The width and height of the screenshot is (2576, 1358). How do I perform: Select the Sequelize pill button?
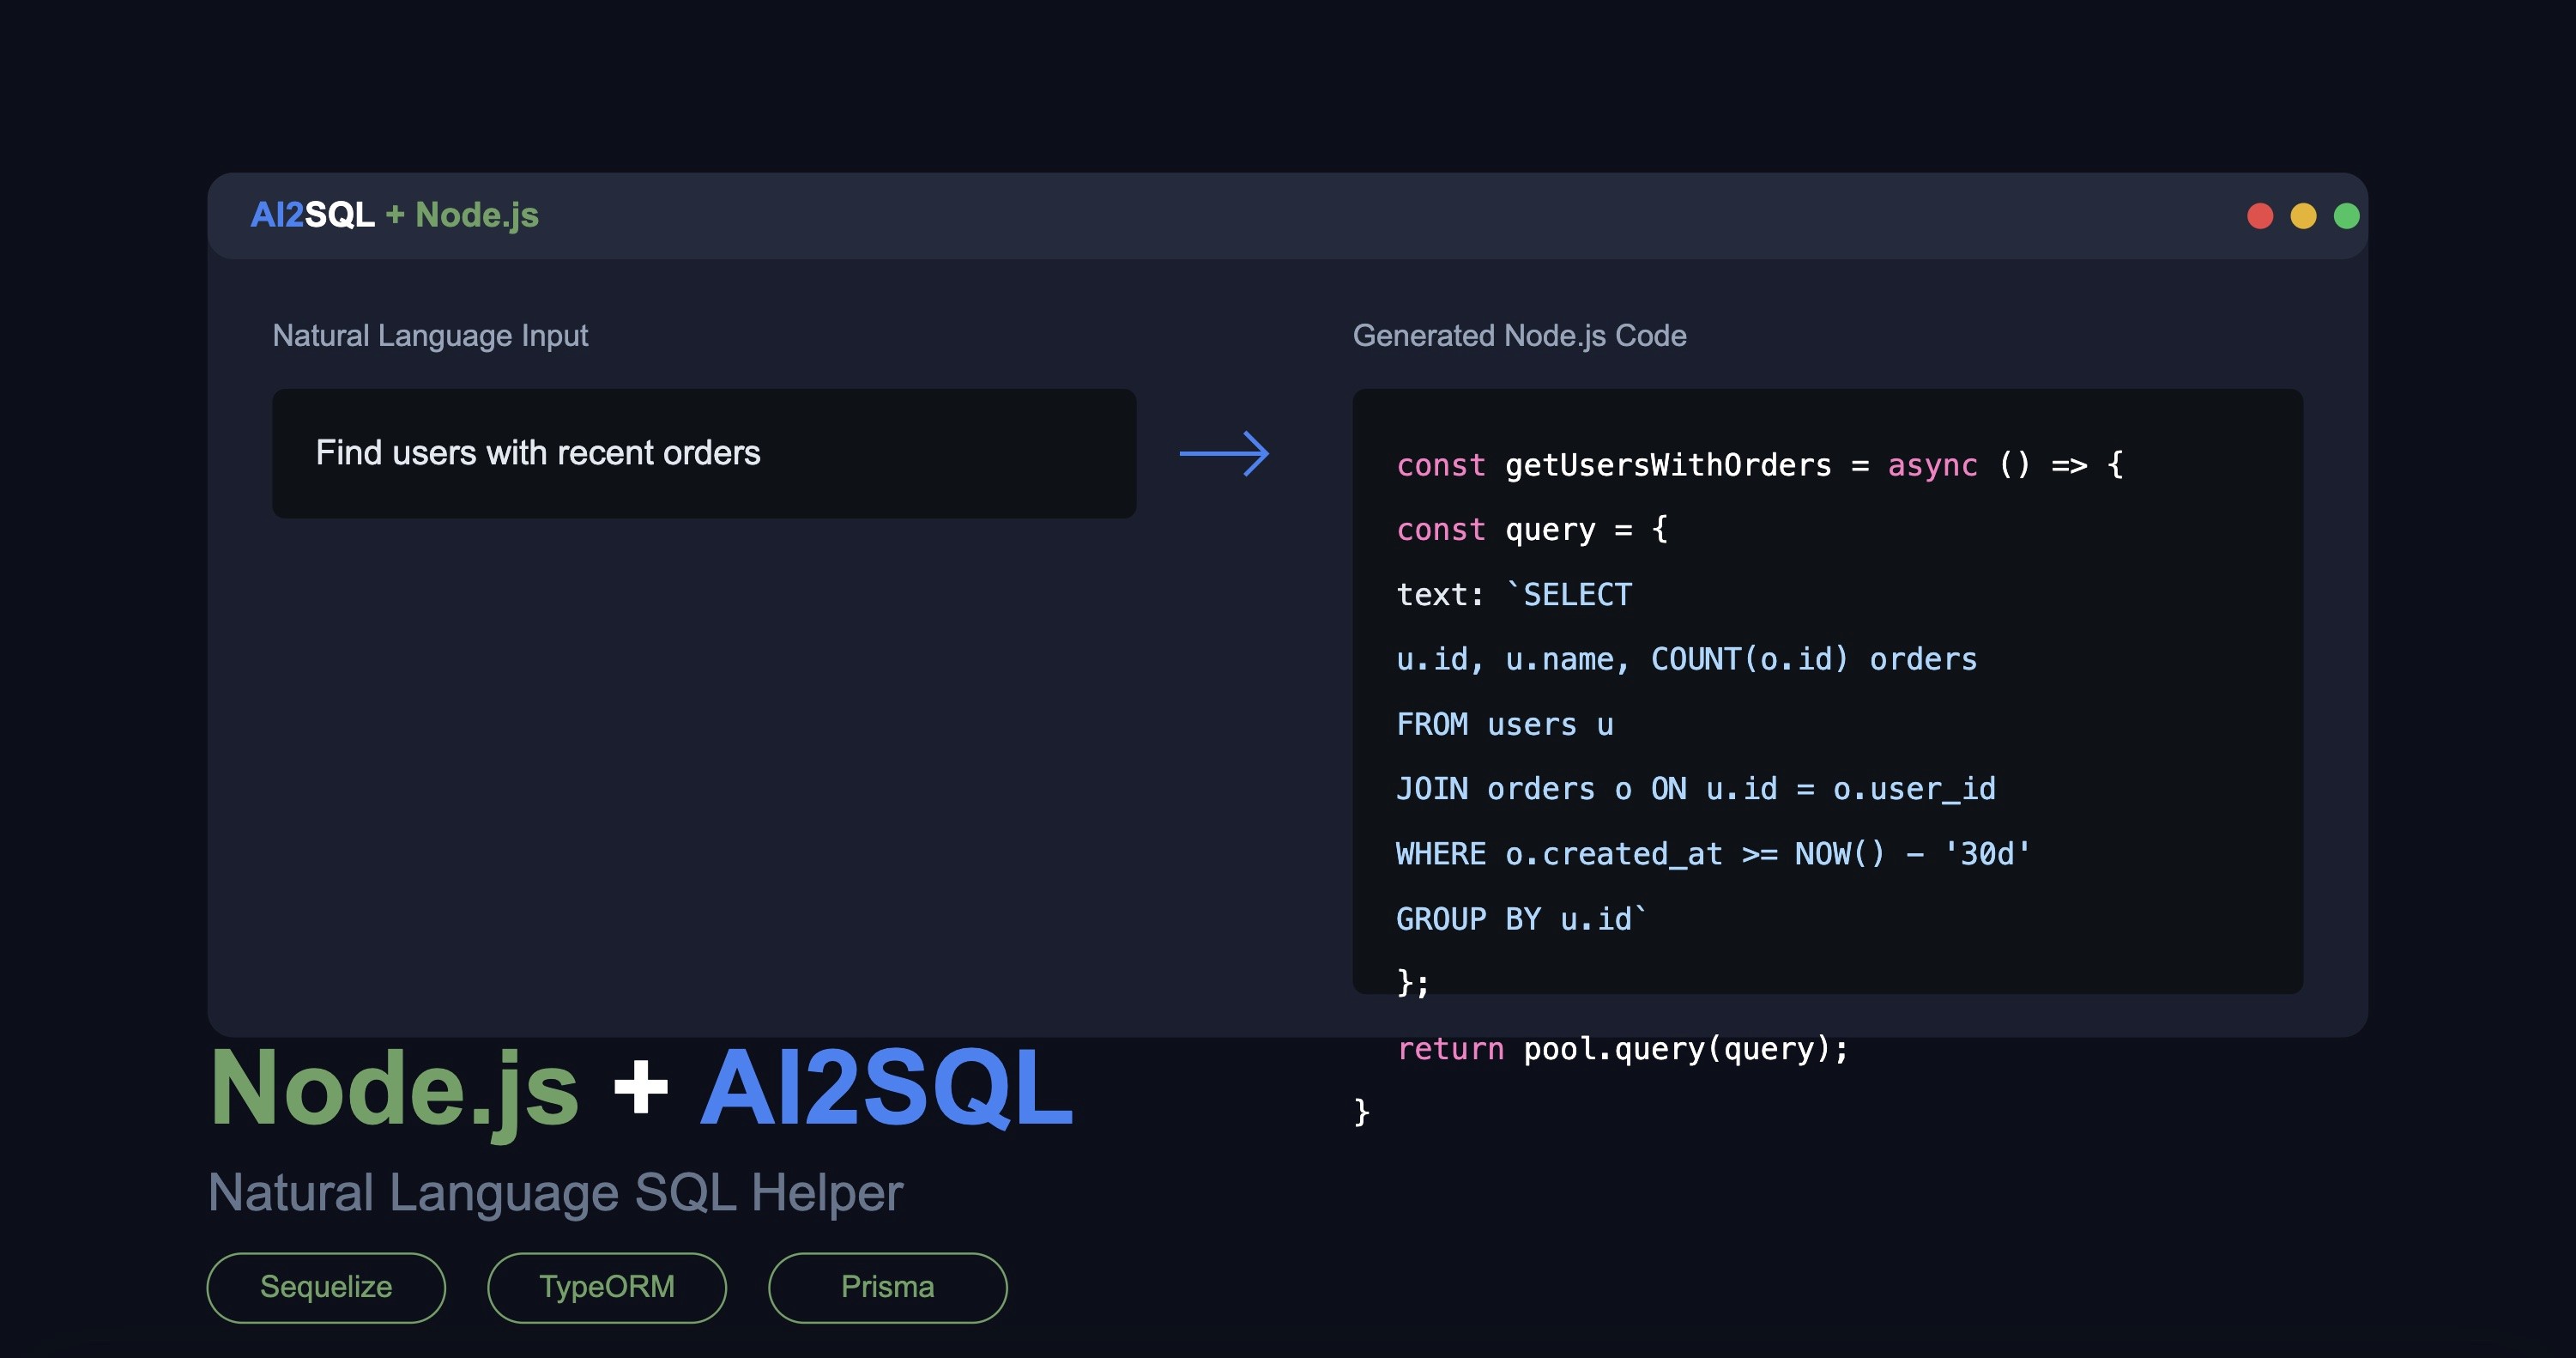[x=326, y=1287]
